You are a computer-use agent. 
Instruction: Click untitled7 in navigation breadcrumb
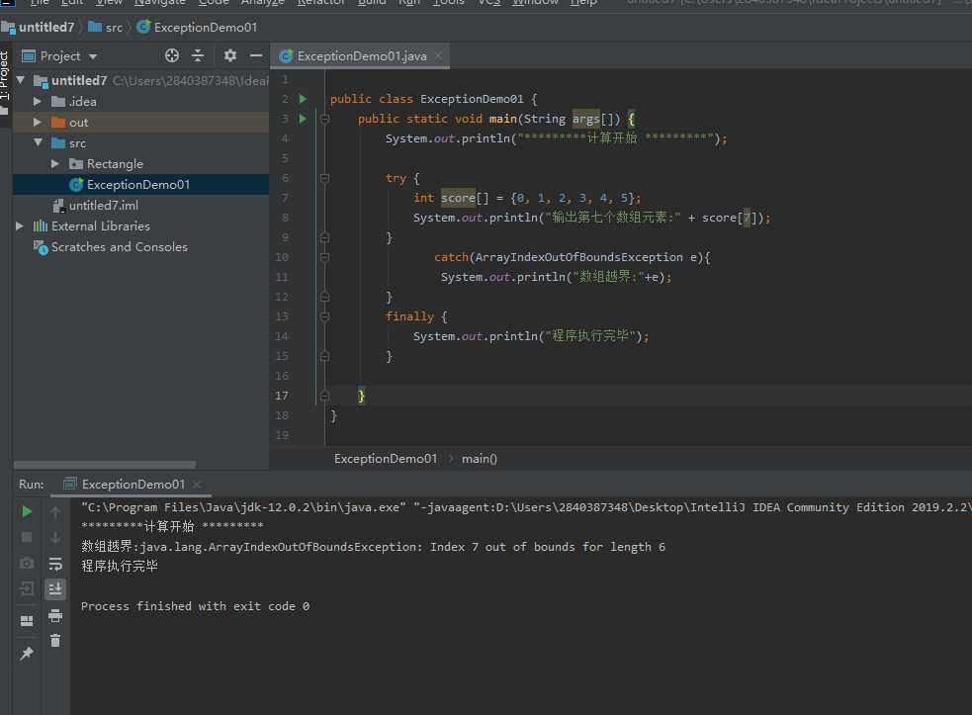39,28
